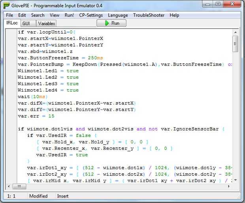Click 'var.IgnoreSensorBar' in the if statement
This screenshot has width=245, height=203.
pos(190,129)
